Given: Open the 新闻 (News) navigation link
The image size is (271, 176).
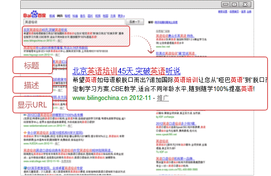Looking at the screenshot, I should [52, 16].
